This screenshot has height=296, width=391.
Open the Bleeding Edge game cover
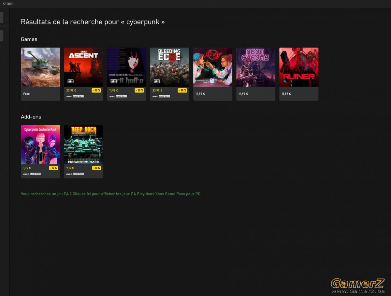(x=170, y=67)
